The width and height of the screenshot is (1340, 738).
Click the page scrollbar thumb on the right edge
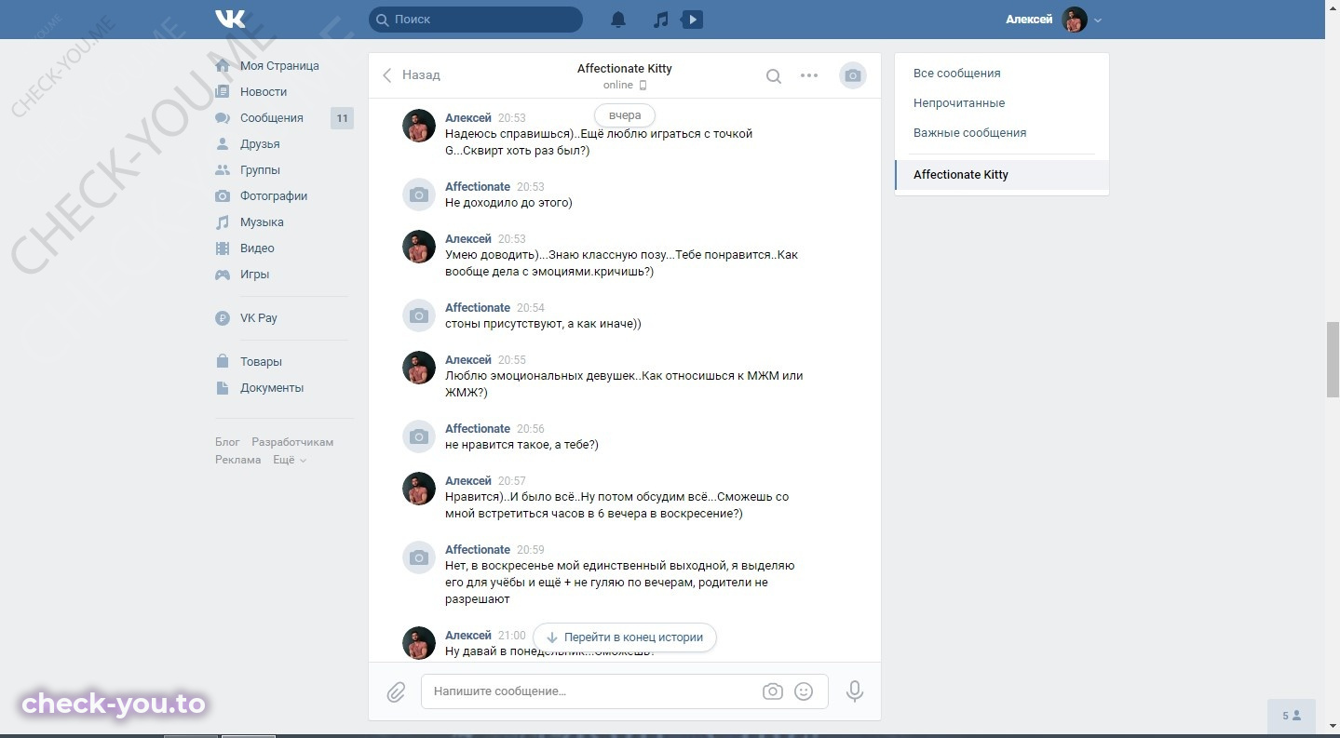click(x=1333, y=360)
